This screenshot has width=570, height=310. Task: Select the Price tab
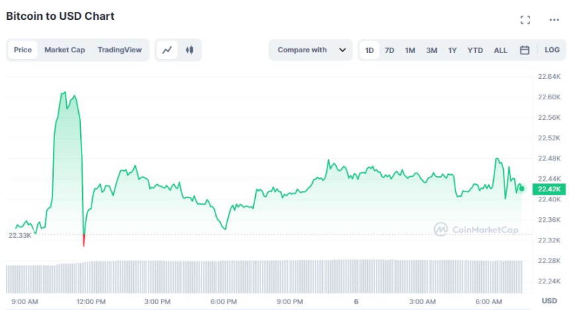(23, 50)
